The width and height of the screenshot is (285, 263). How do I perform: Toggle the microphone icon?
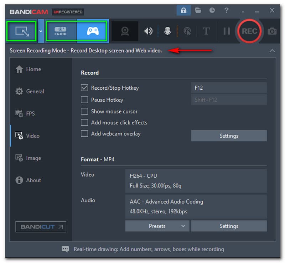click(167, 31)
